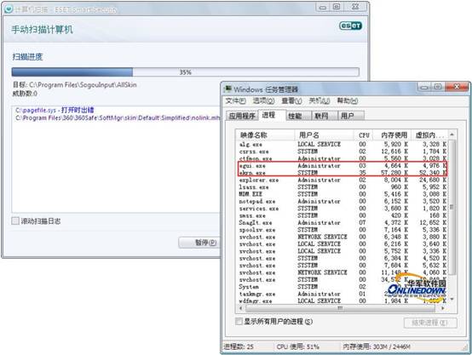Close the ESET scan window
Viewport: 472px width, 355px height.
355,7
